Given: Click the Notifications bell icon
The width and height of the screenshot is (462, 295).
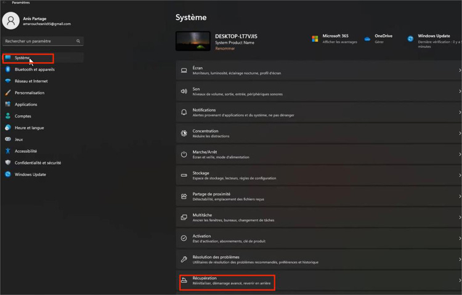Looking at the screenshot, I should point(184,112).
